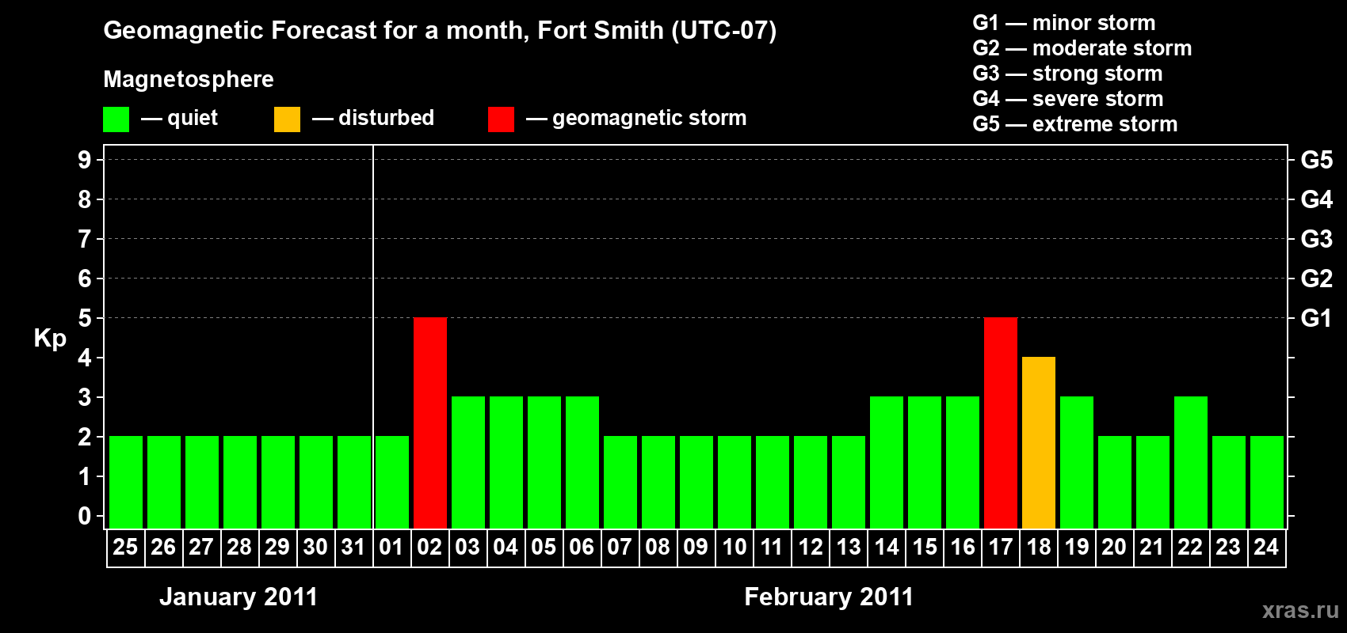Click the green bar for February 24
Screen dimensions: 1347x633
pyautogui.click(x=1267, y=483)
